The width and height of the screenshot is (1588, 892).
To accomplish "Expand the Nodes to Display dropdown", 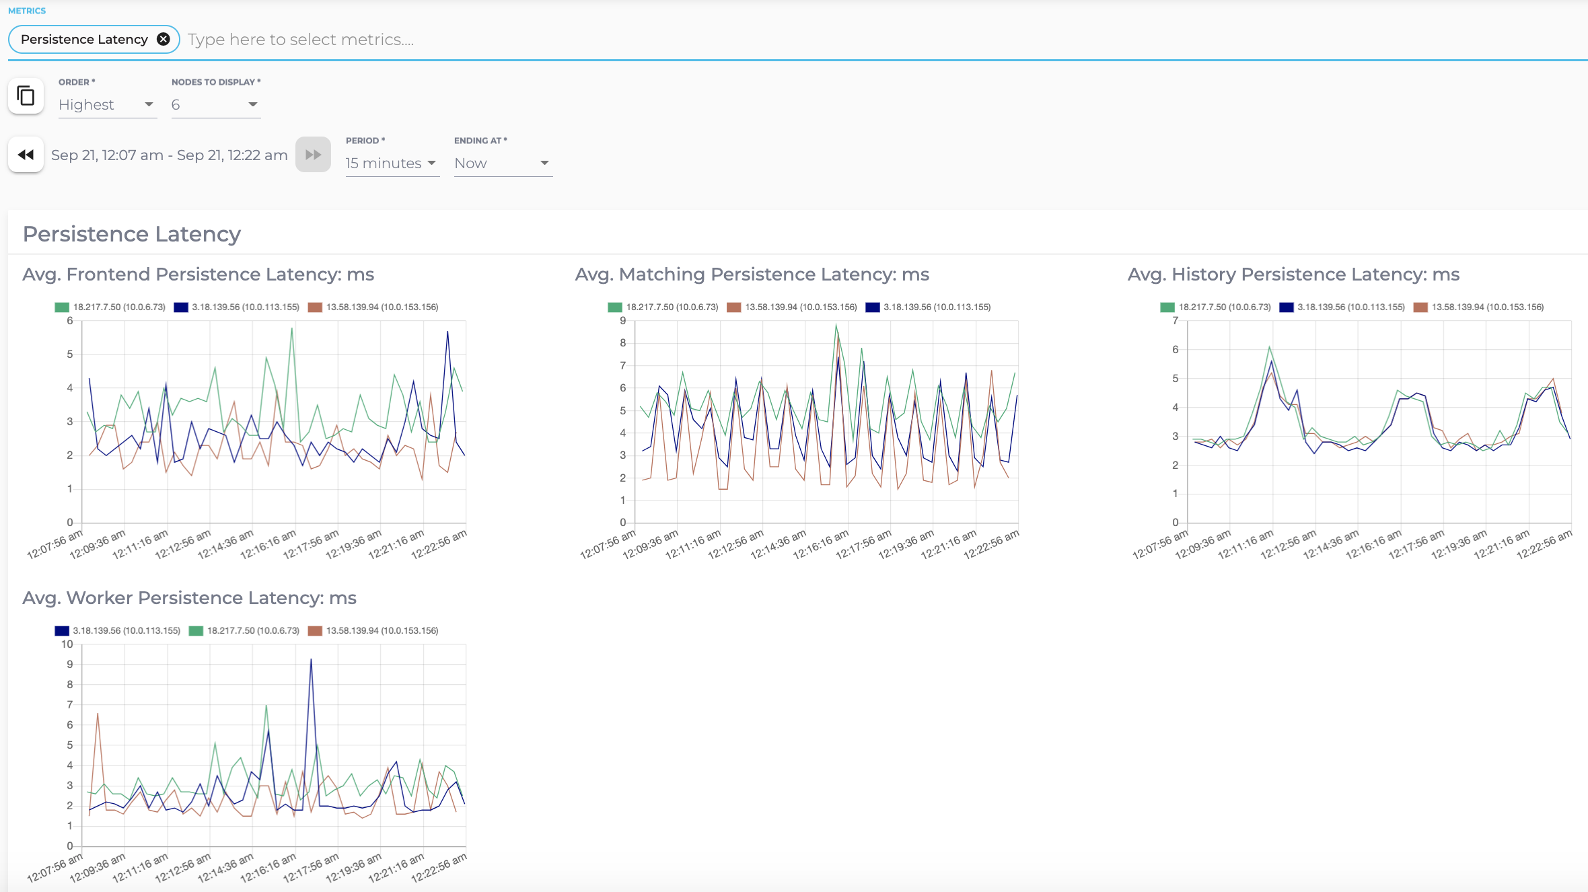I will [x=215, y=105].
